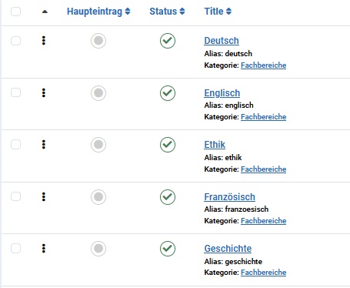Open Fachbereiche category under Deutsch
Screen dimensions: 350x288
(263, 65)
